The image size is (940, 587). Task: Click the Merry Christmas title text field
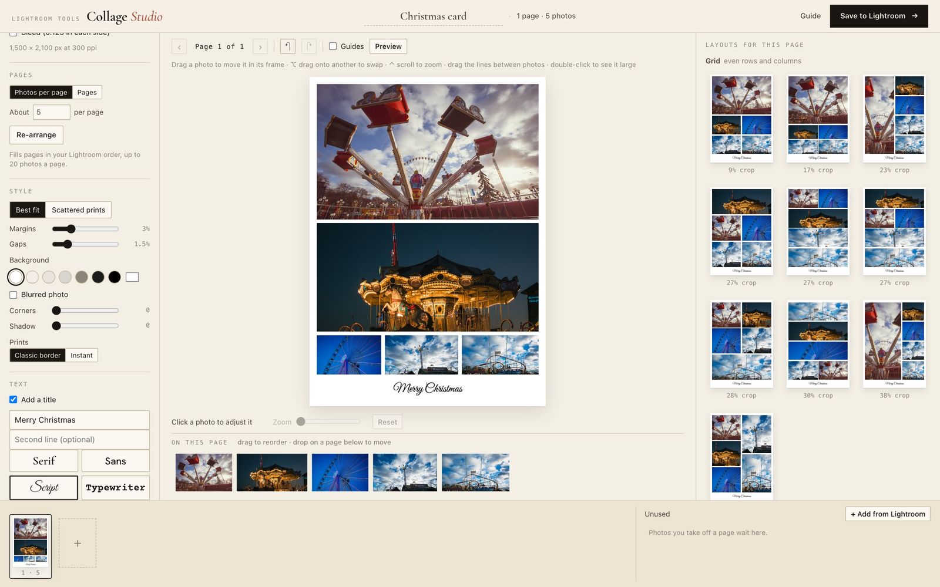tap(79, 420)
